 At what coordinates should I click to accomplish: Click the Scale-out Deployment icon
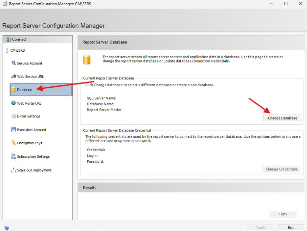click(x=13, y=170)
